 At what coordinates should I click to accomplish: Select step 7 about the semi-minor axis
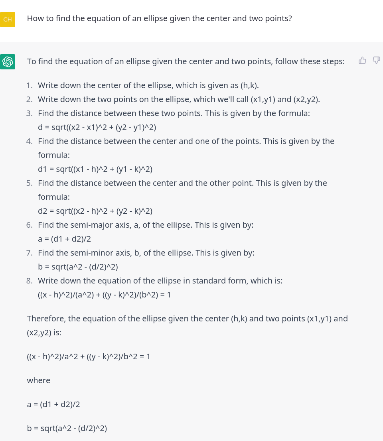(x=146, y=252)
